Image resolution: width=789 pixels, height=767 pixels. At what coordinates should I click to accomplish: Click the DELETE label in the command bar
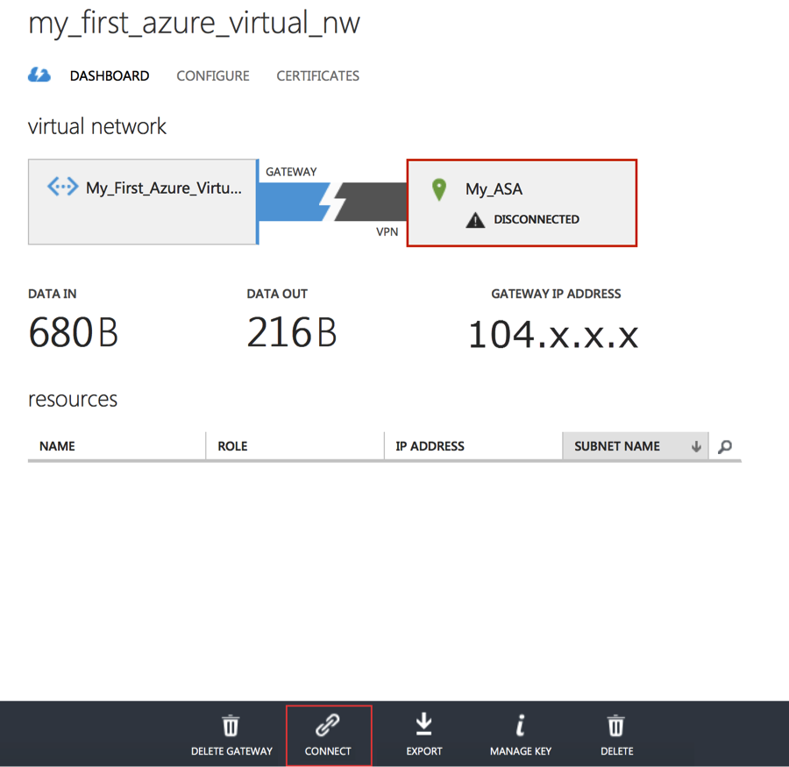coord(617,751)
